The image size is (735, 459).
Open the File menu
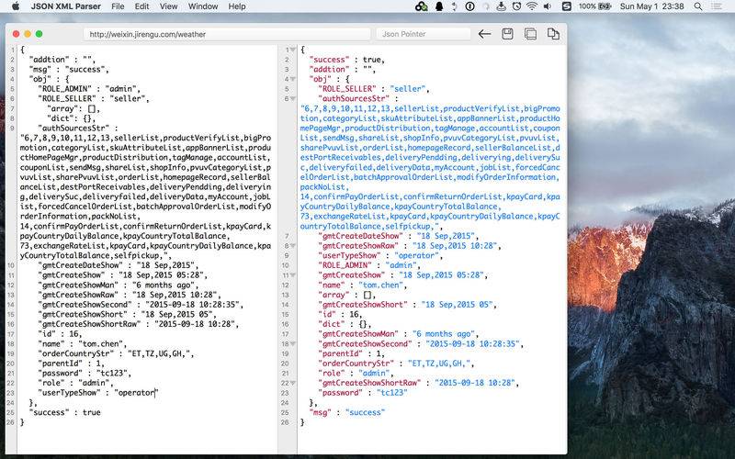click(118, 6)
